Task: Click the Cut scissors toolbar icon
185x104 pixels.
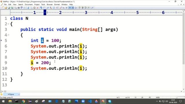Action: pyautogui.click(x=28, y=8)
